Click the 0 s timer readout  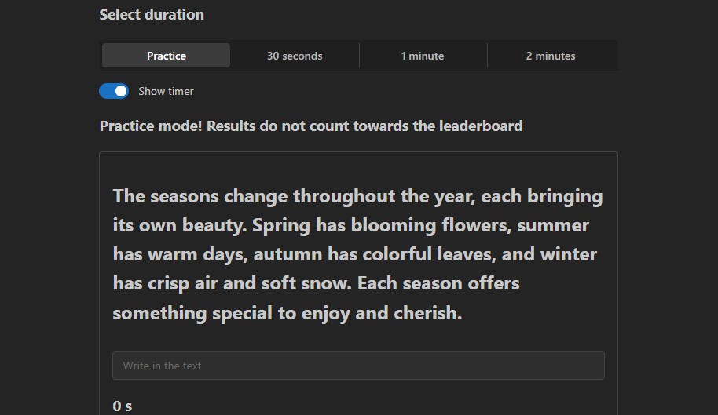[123, 406]
